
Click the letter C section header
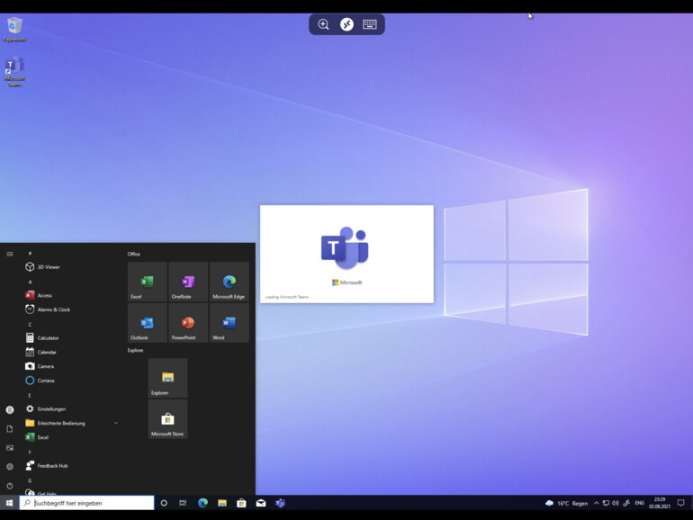pos(30,324)
